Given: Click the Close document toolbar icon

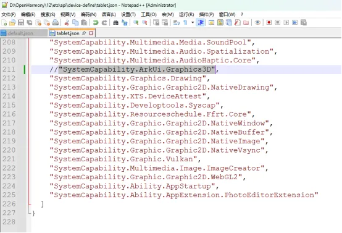Looking at the screenshot, I should [38, 22].
